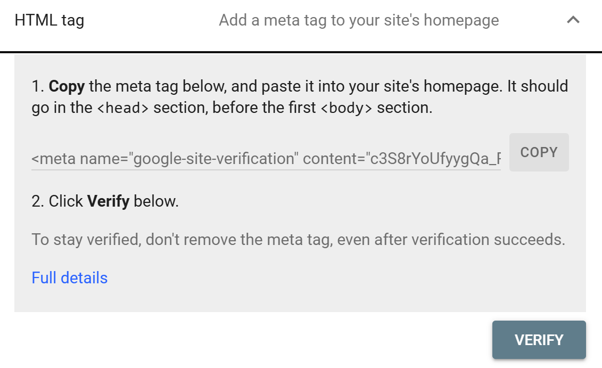602x368 pixels.
Task: Click the <body> code text
Action: [348, 108]
